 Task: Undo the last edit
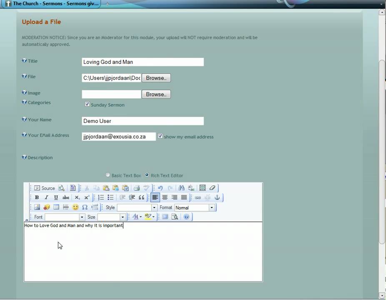pos(160,188)
